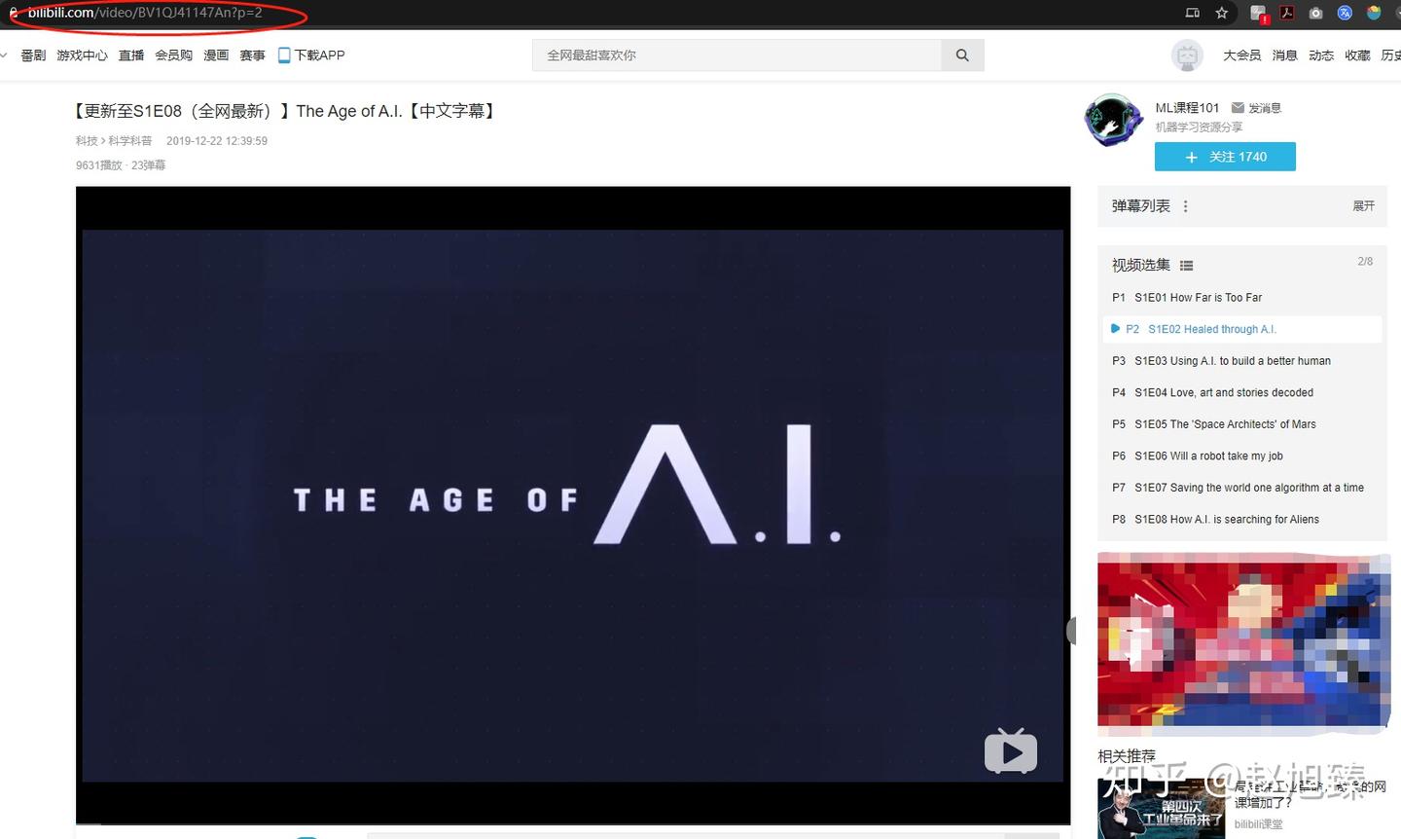Click the 关注 1740 follow button
The image size is (1401, 839).
pyautogui.click(x=1225, y=157)
